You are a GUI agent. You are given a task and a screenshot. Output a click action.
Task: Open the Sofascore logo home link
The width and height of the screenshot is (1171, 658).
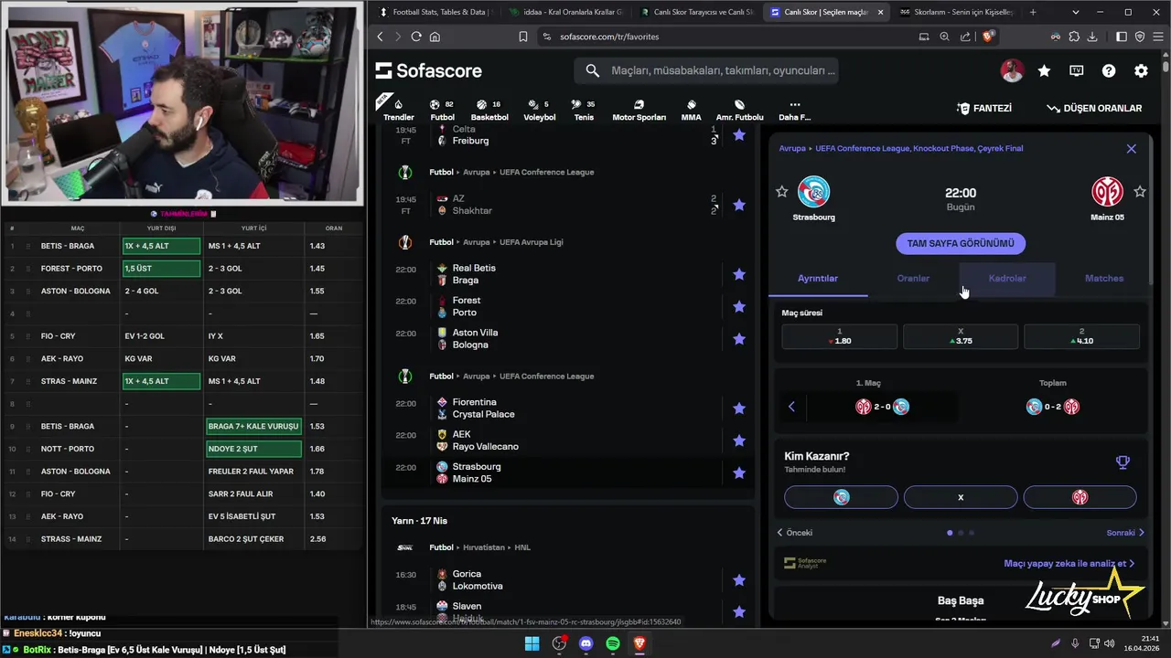(x=428, y=70)
